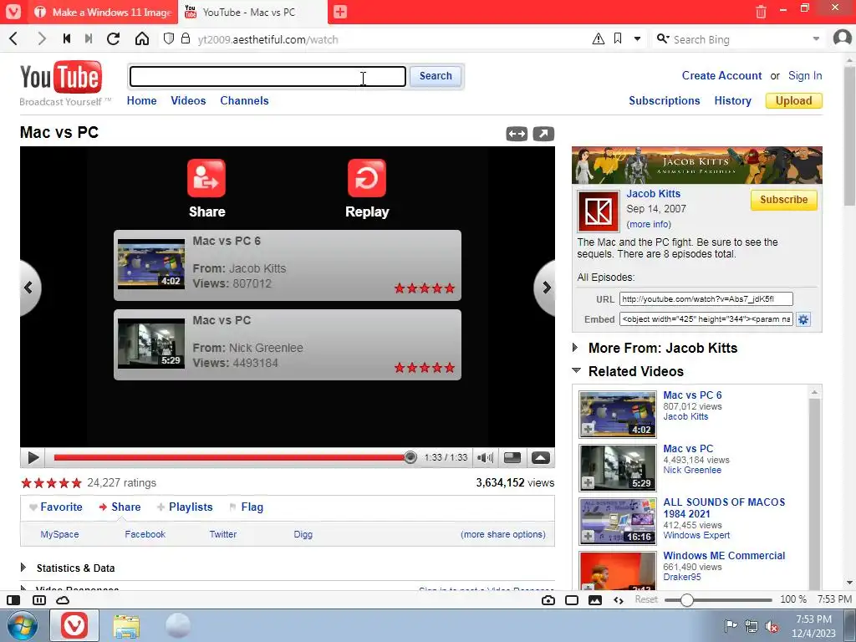Mute the video volume

point(485,457)
